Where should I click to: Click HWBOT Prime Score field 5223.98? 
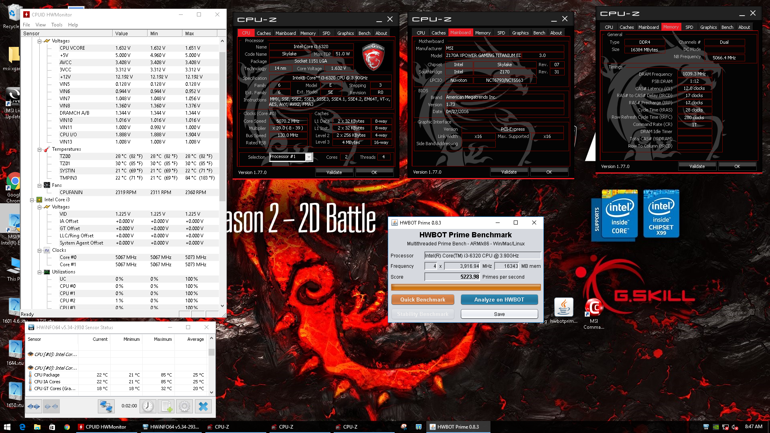(x=452, y=277)
